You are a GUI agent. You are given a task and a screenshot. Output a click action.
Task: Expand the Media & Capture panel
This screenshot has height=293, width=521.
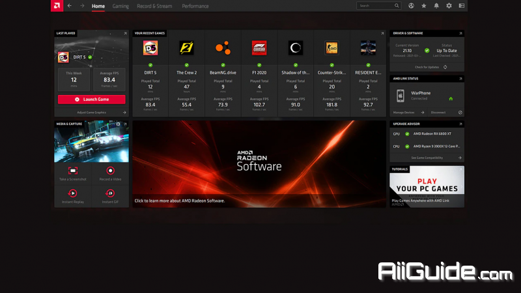[x=125, y=124]
